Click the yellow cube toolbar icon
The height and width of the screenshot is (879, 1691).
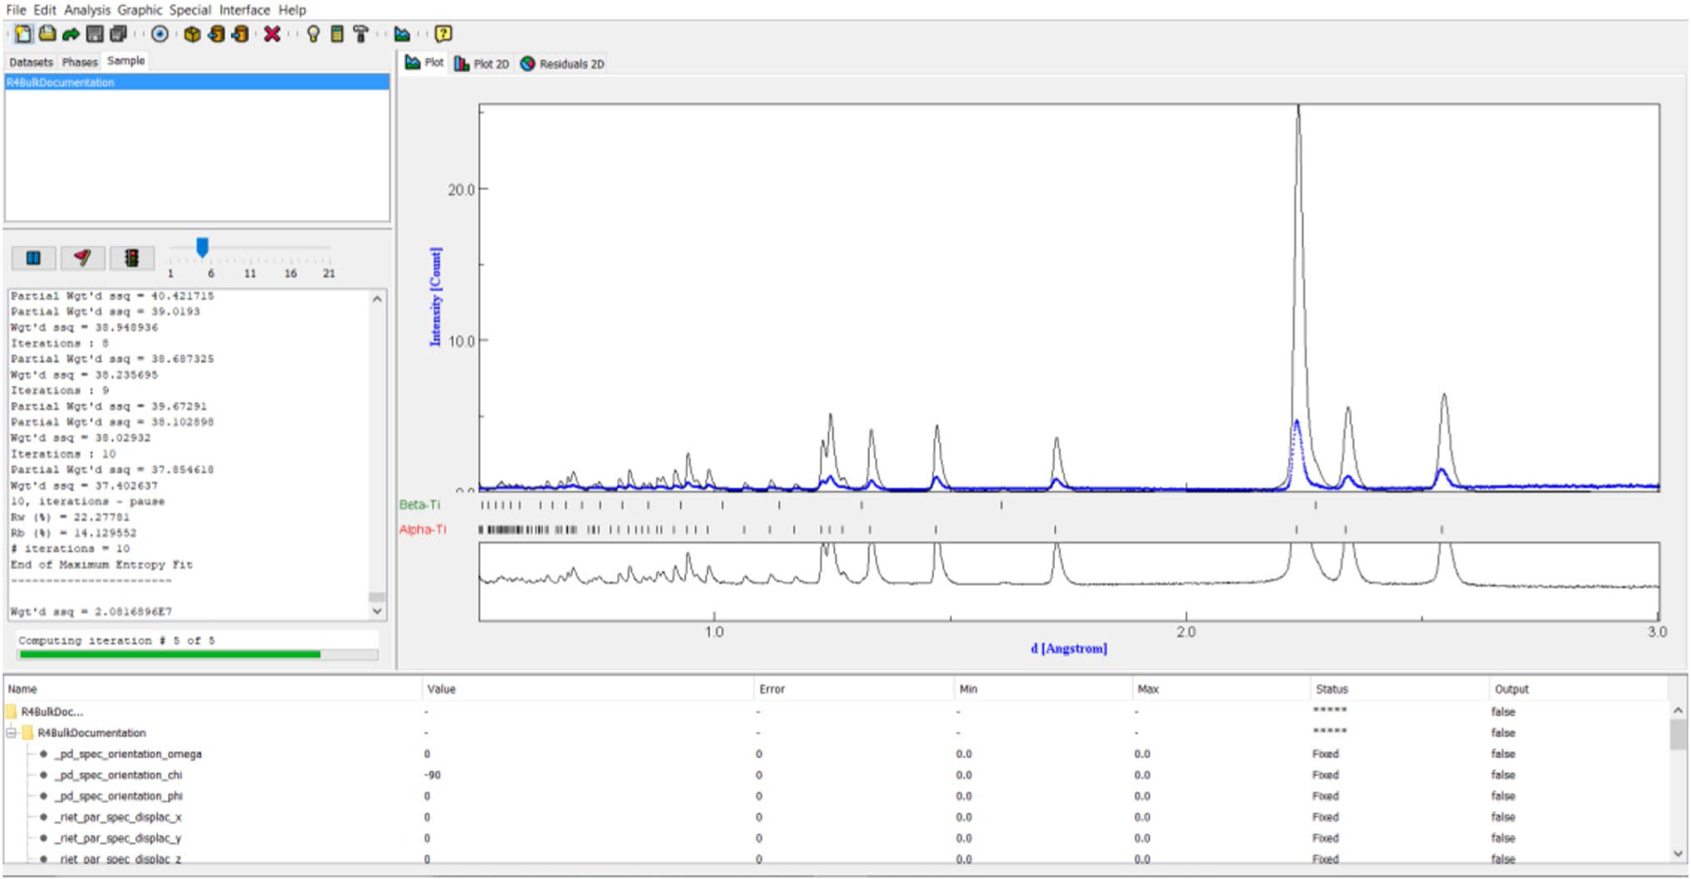[x=192, y=35]
